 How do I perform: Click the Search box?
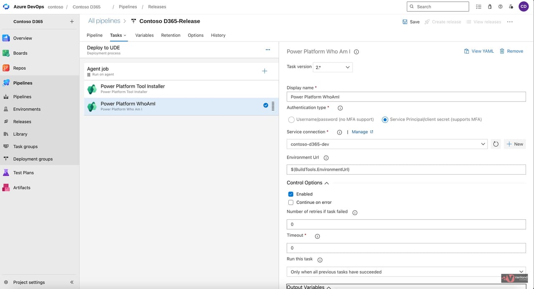pos(438,7)
